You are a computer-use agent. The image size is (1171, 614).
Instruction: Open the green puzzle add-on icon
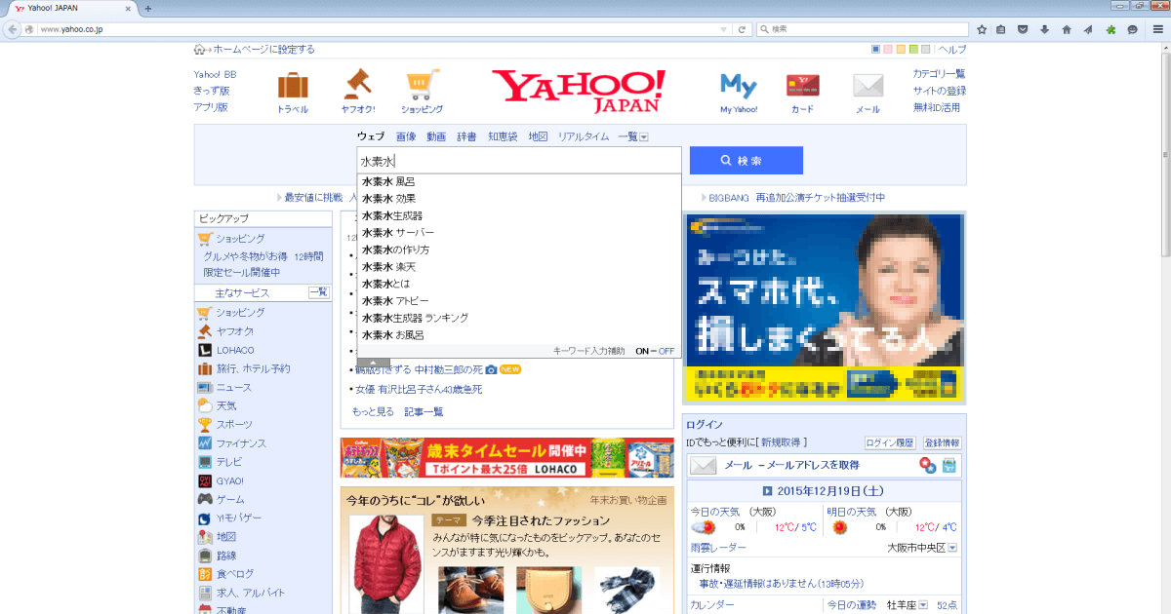(1110, 29)
